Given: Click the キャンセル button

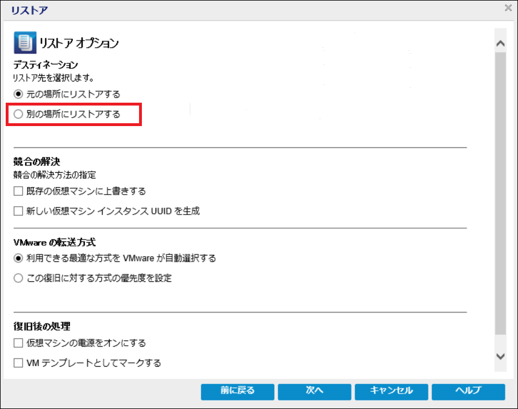Looking at the screenshot, I should (x=391, y=392).
